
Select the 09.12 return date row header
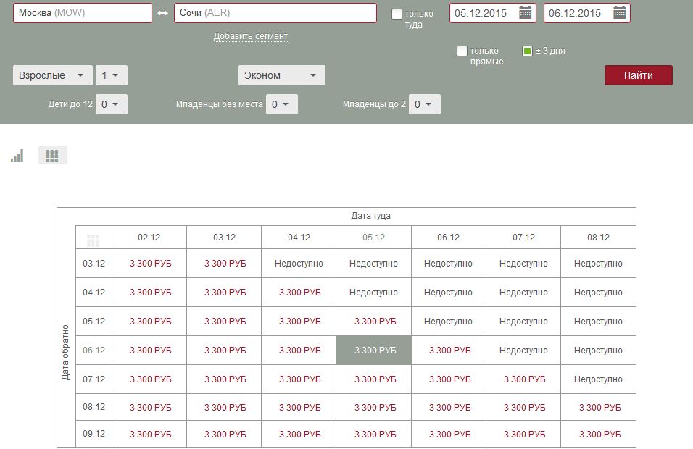[94, 435]
